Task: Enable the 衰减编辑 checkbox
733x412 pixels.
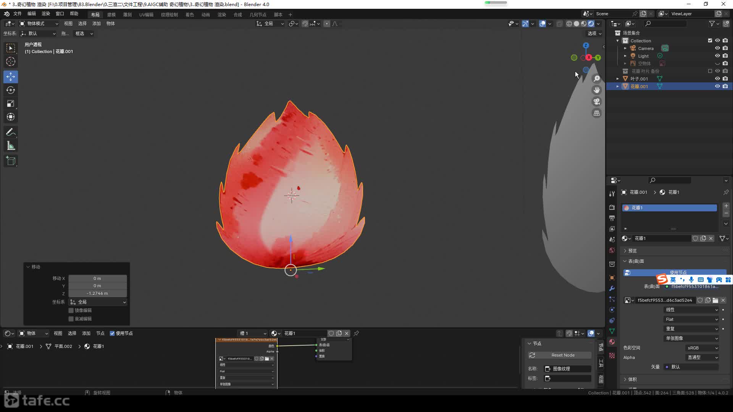Action: [x=71, y=319]
